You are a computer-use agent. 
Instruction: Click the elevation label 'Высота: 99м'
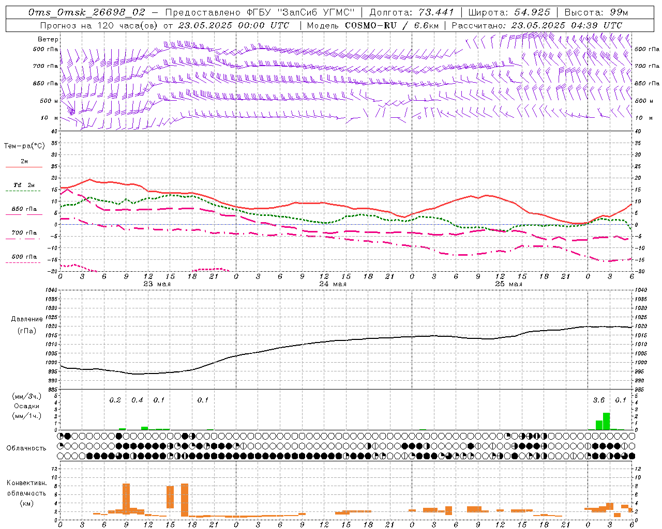coord(596,12)
